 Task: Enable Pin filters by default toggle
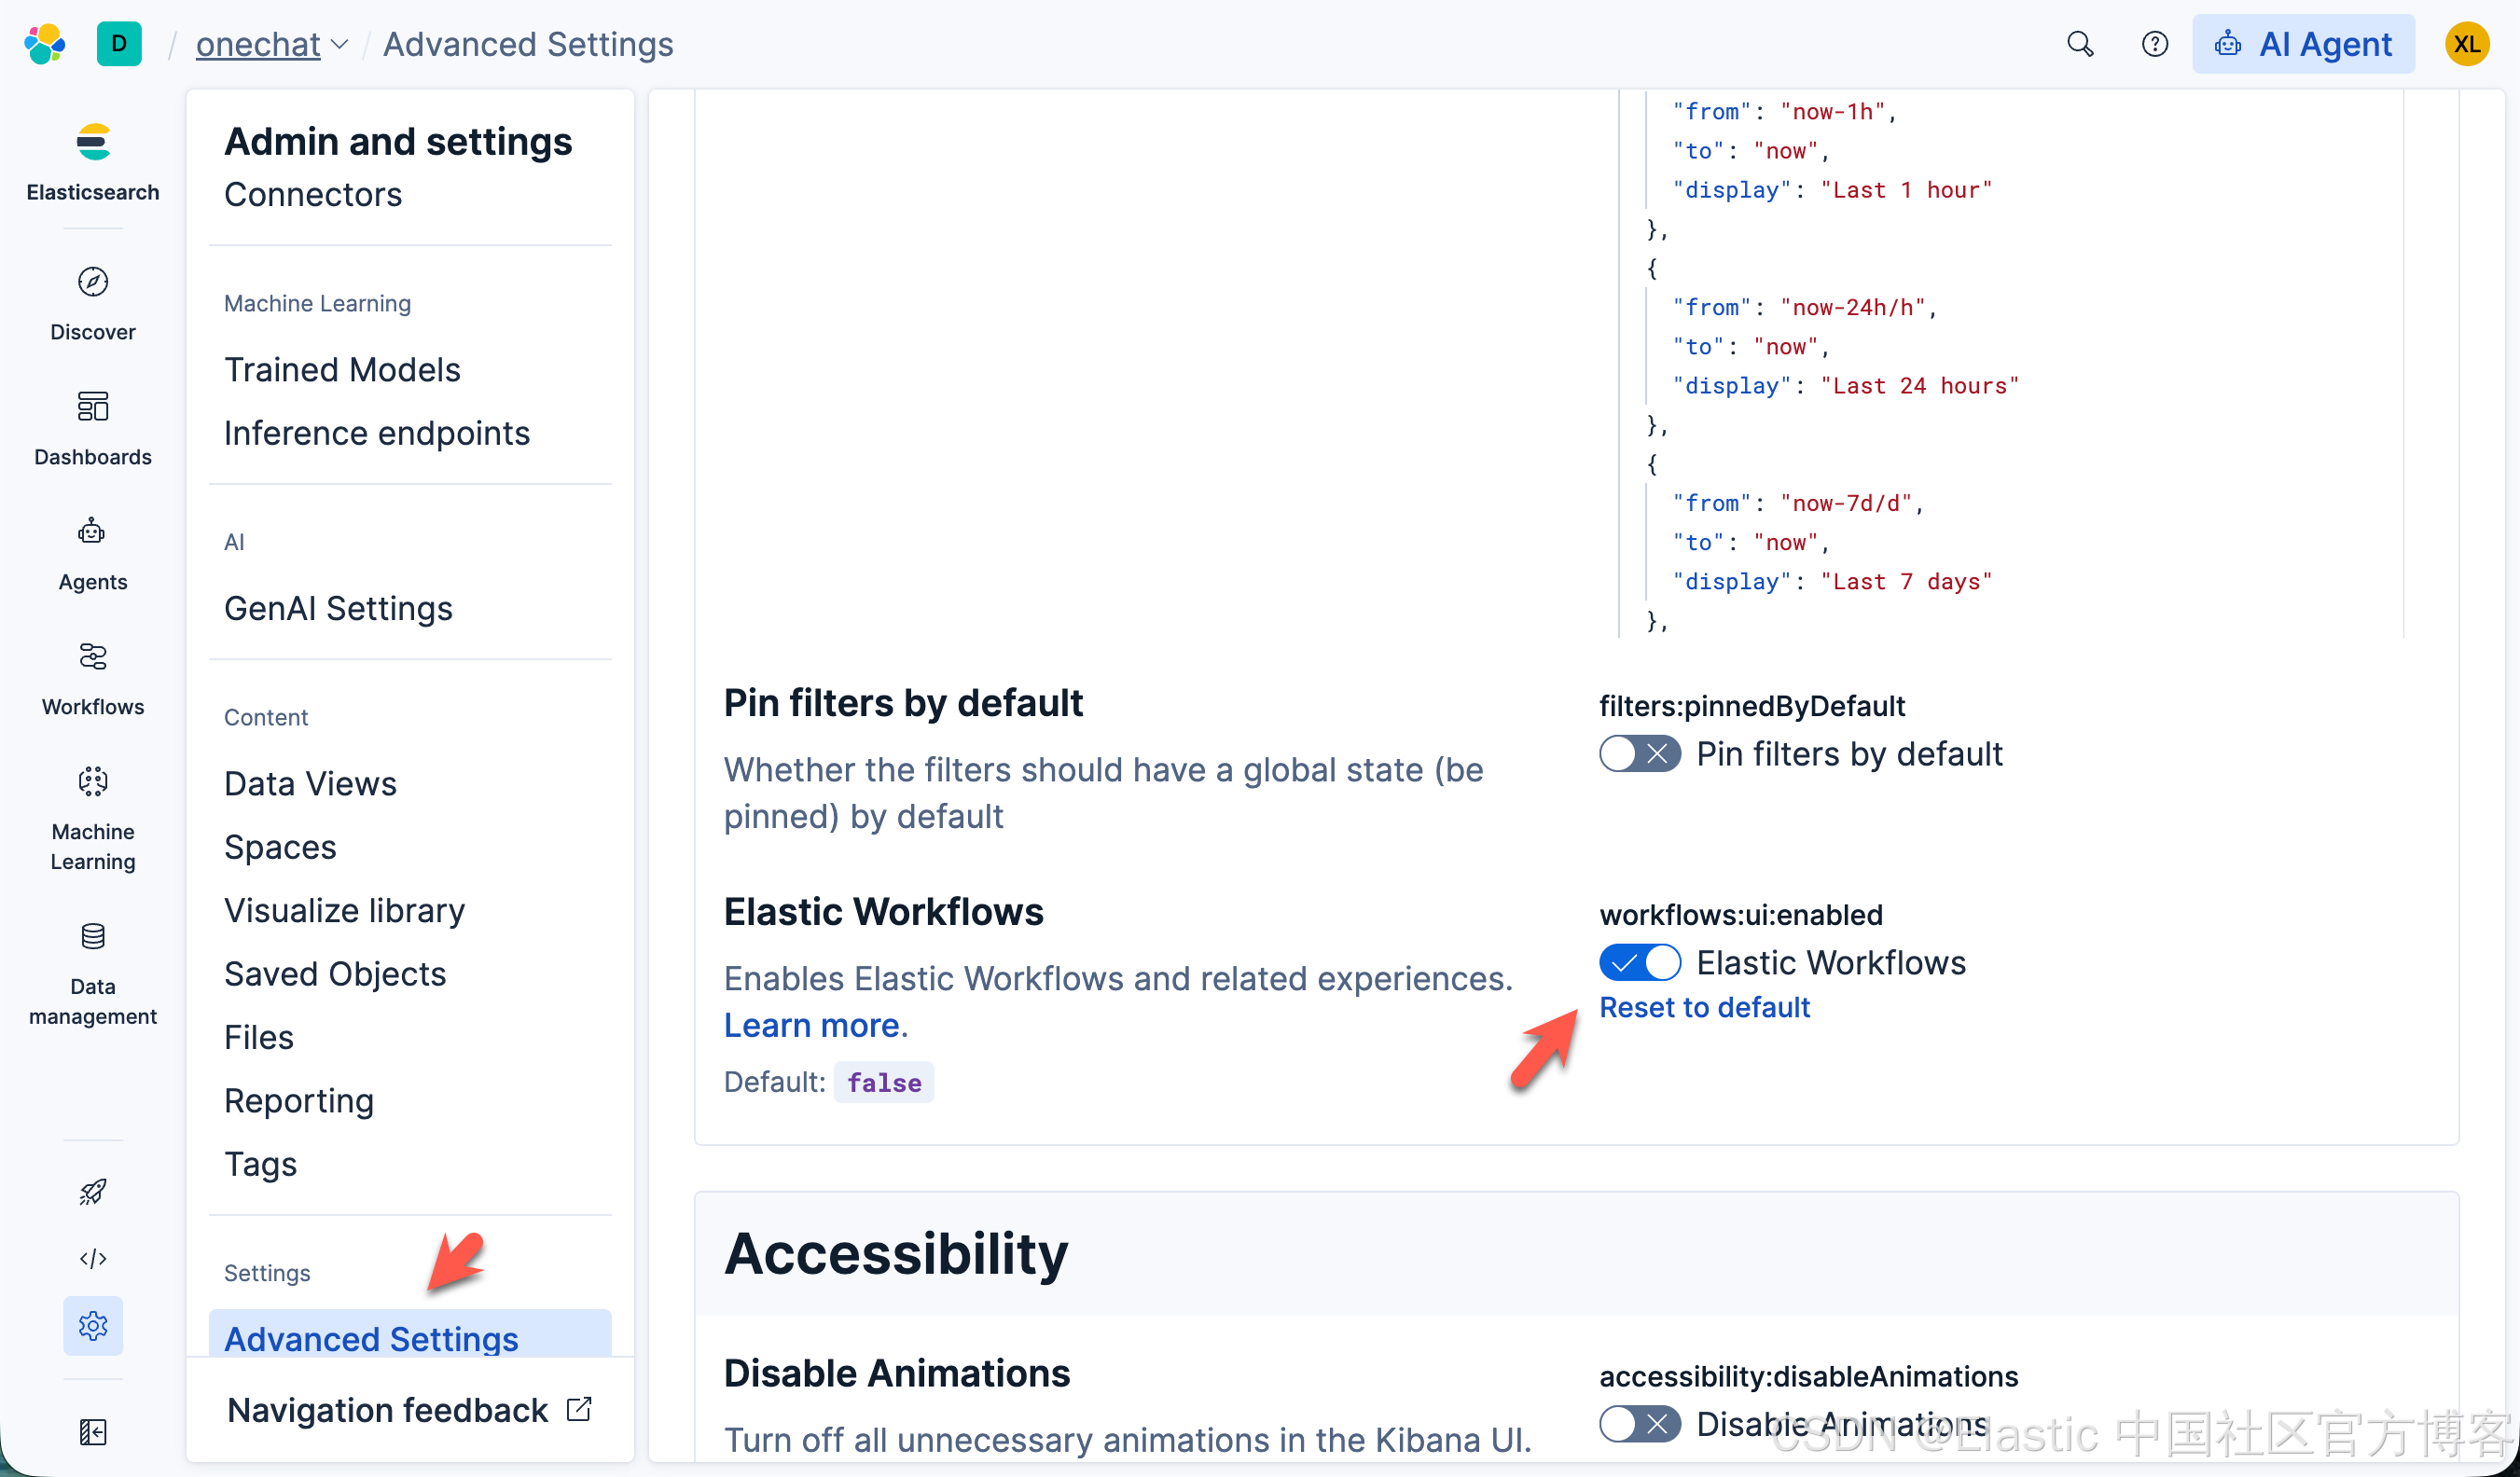1639,753
